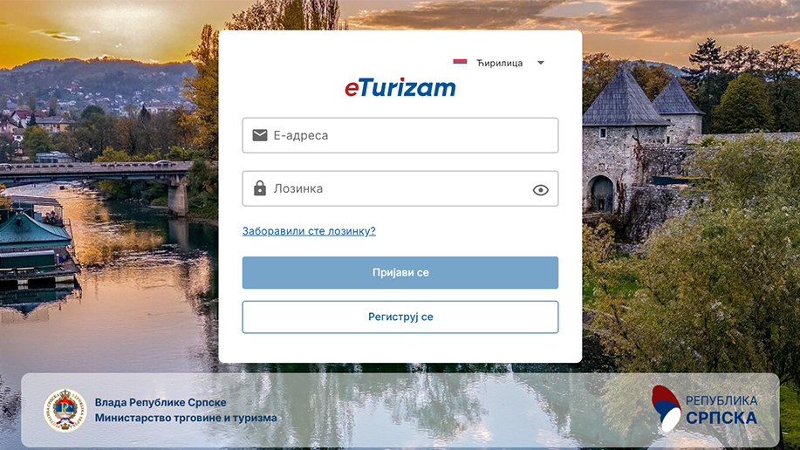Toggle password visibility with the eye icon
Screen dimensions: 800x450
coord(540,190)
